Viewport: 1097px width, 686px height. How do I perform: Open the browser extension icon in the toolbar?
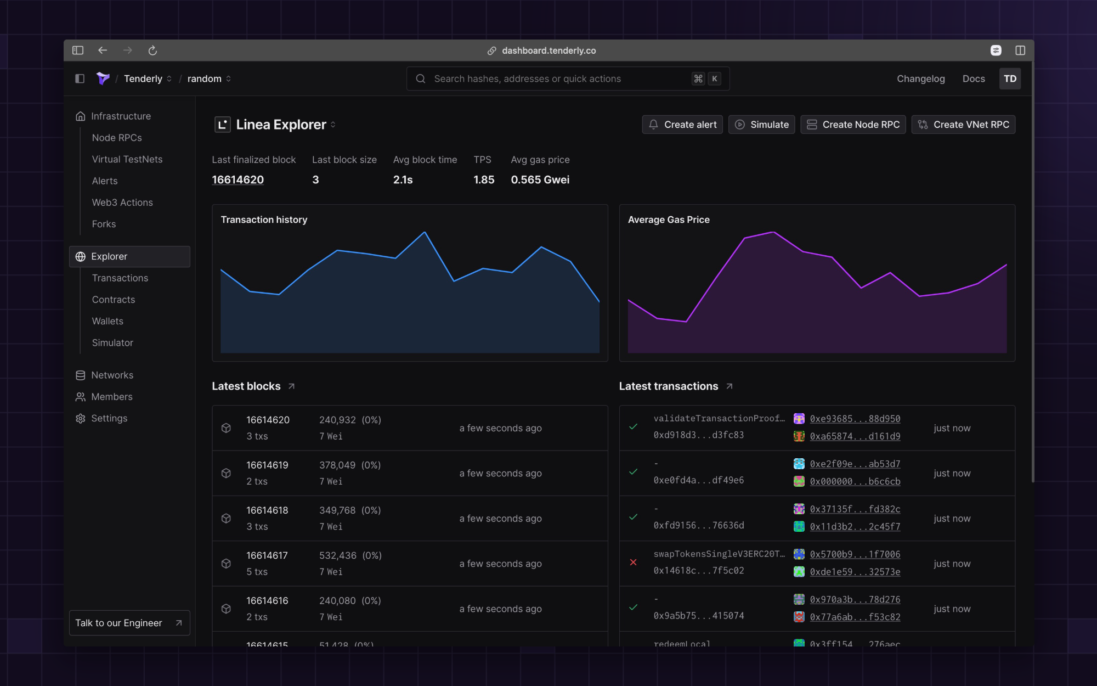click(996, 50)
